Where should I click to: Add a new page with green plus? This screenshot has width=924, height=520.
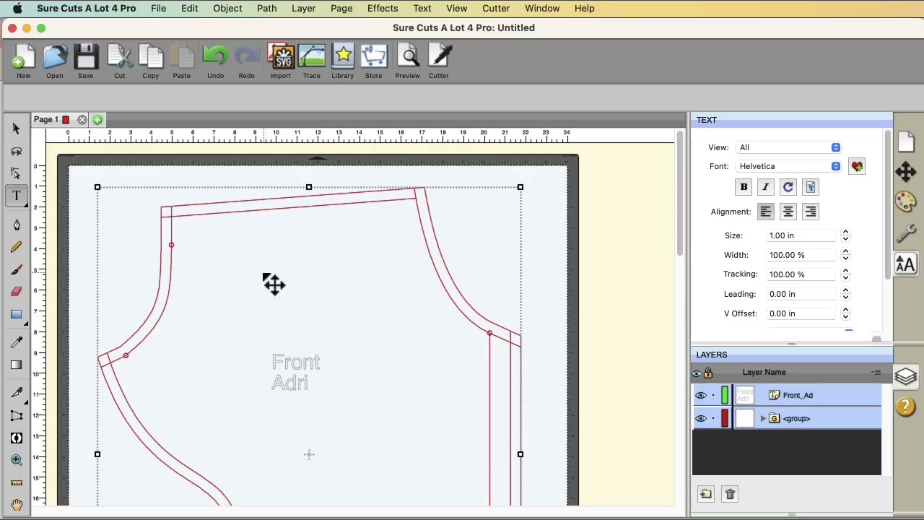[x=97, y=120]
